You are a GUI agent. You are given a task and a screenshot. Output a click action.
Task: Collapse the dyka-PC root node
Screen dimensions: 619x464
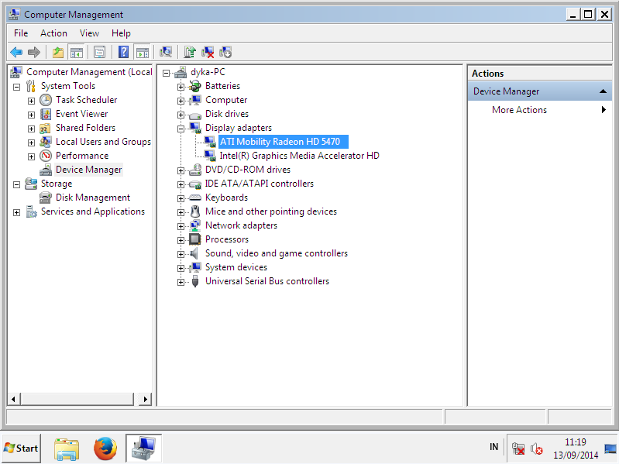[167, 73]
